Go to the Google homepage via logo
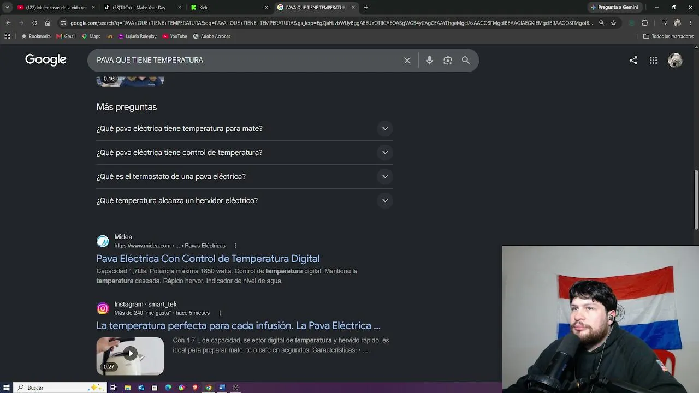 46,60
